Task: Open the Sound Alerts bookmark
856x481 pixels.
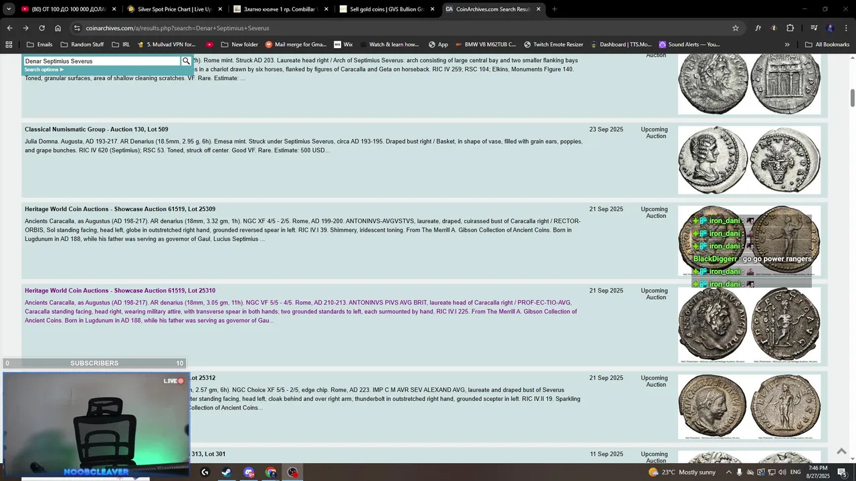Action: (689, 45)
